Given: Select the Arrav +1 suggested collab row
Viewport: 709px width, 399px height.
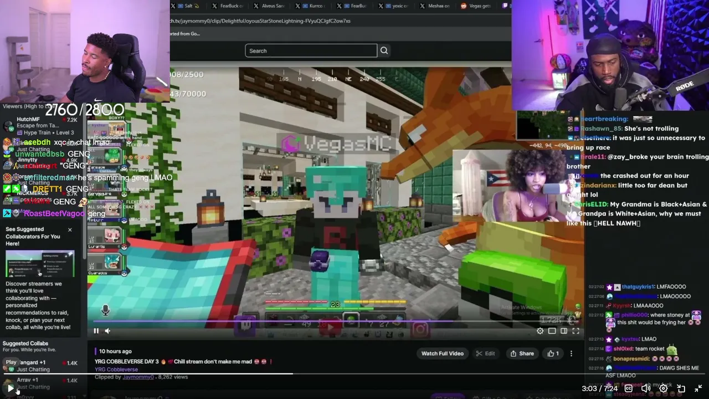Looking at the screenshot, I should (x=42, y=383).
